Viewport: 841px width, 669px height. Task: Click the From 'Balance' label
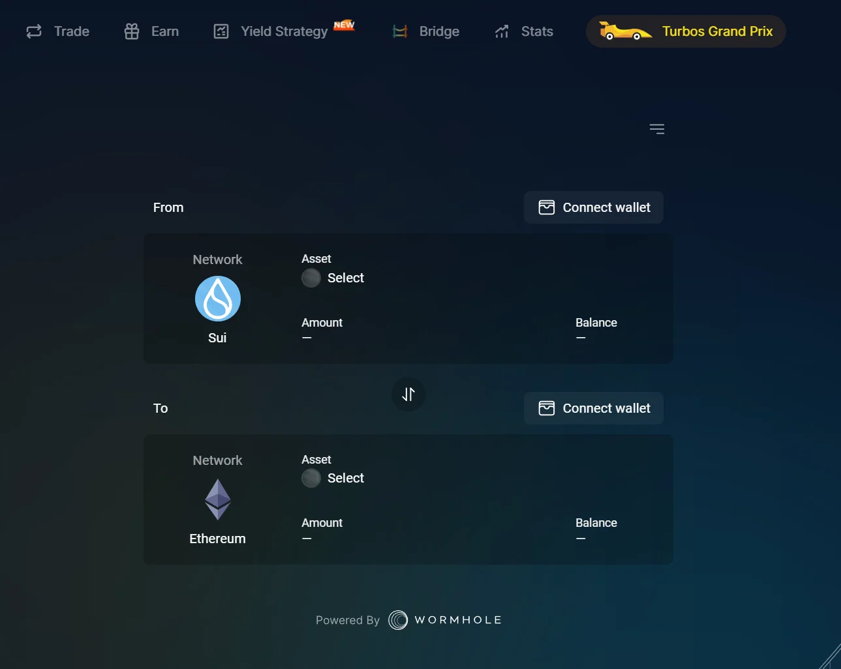596,323
